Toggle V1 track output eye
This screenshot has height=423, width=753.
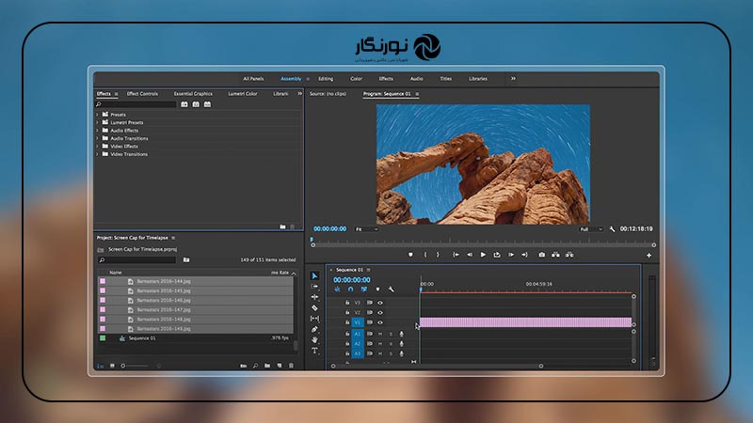click(x=380, y=322)
